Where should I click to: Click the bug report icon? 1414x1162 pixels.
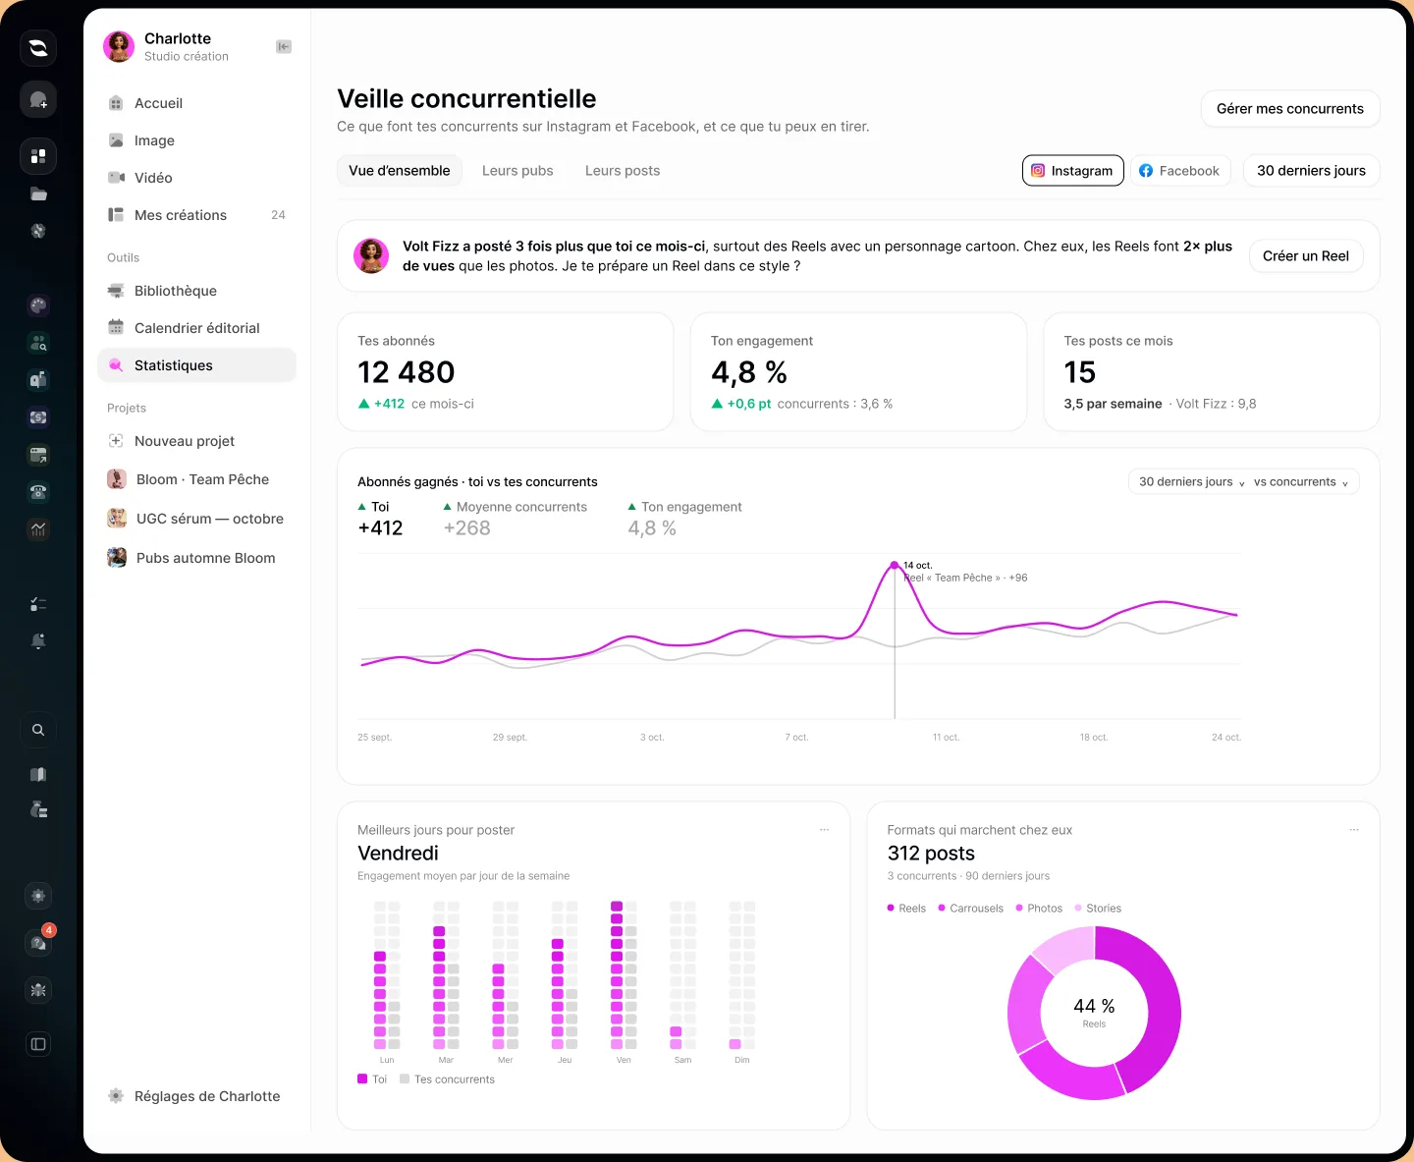click(38, 990)
